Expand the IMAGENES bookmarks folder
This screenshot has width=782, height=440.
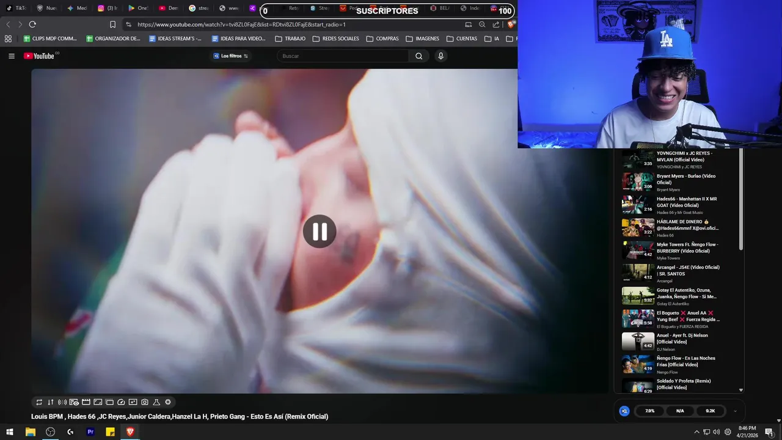(422, 38)
